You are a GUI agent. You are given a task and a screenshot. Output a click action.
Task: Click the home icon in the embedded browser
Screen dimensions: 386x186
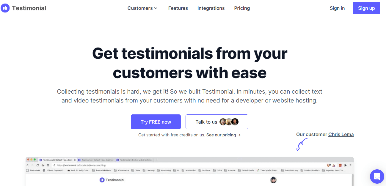(x=43, y=165)
